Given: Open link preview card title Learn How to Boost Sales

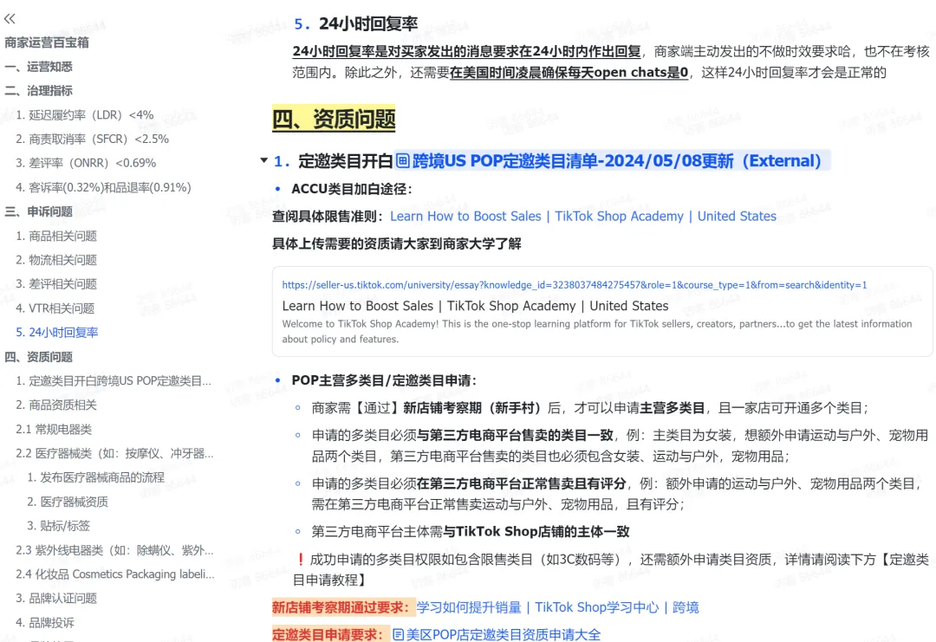Looking at the screenshot, I should pyautogui.click(x=475, y=306).
